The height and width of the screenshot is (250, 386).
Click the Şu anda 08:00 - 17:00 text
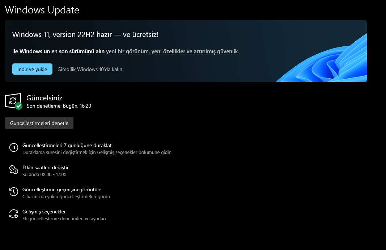click(x=44, y=175)
